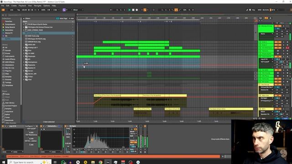Toggle the orange arrangement loop switch
The image size is (292, 164).
click(x=176, y=10)
